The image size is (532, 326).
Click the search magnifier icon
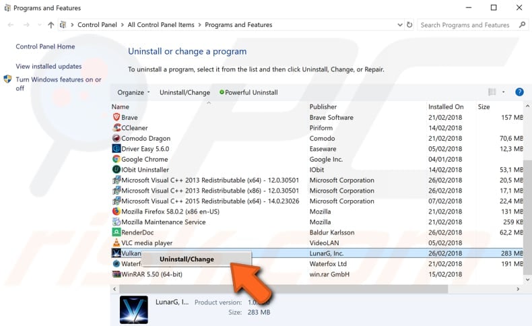522,25
